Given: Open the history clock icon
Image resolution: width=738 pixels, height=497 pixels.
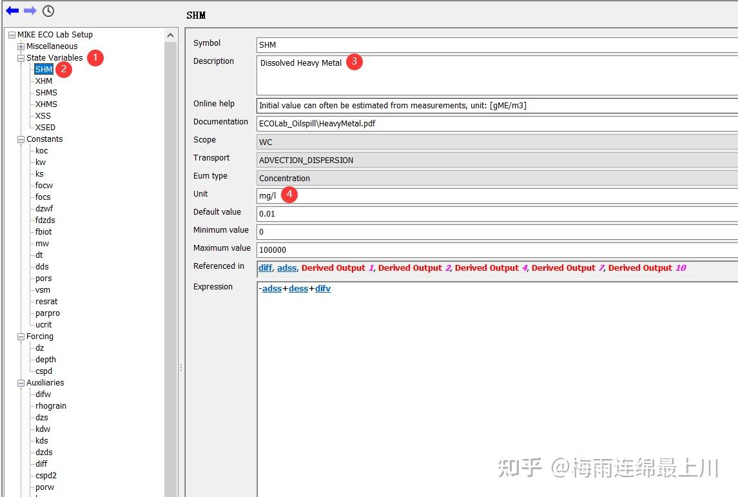Looking at the screenshot, I should [48, 10].
